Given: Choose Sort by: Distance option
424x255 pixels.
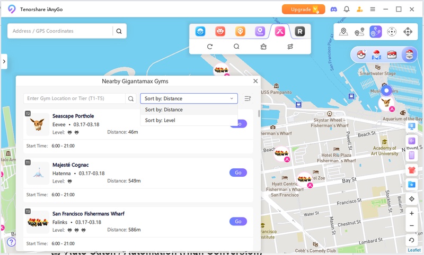Looking at the screenshot, I should click(189, 110).
